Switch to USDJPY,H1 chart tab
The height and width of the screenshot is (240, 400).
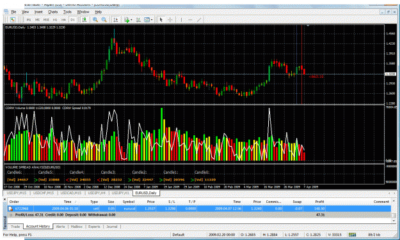tap(120, 193)
